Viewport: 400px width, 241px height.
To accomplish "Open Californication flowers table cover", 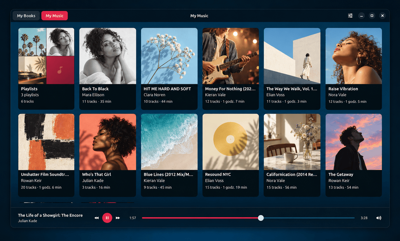I will coord(292,142).
